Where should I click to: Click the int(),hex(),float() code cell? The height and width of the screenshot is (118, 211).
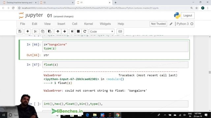coord(115,104)
